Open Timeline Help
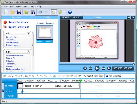 pyautogui.click(x=114, y=76)
